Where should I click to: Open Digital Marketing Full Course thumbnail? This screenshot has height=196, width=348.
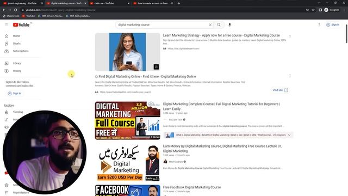pos(127,121)
